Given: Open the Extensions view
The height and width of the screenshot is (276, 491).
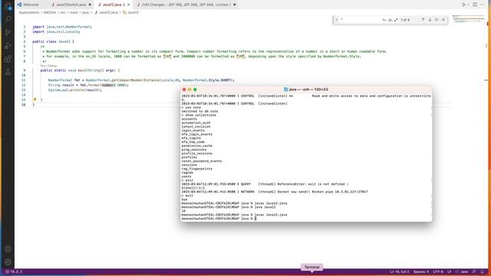Looking at the screenshot, I should [8, 59].
